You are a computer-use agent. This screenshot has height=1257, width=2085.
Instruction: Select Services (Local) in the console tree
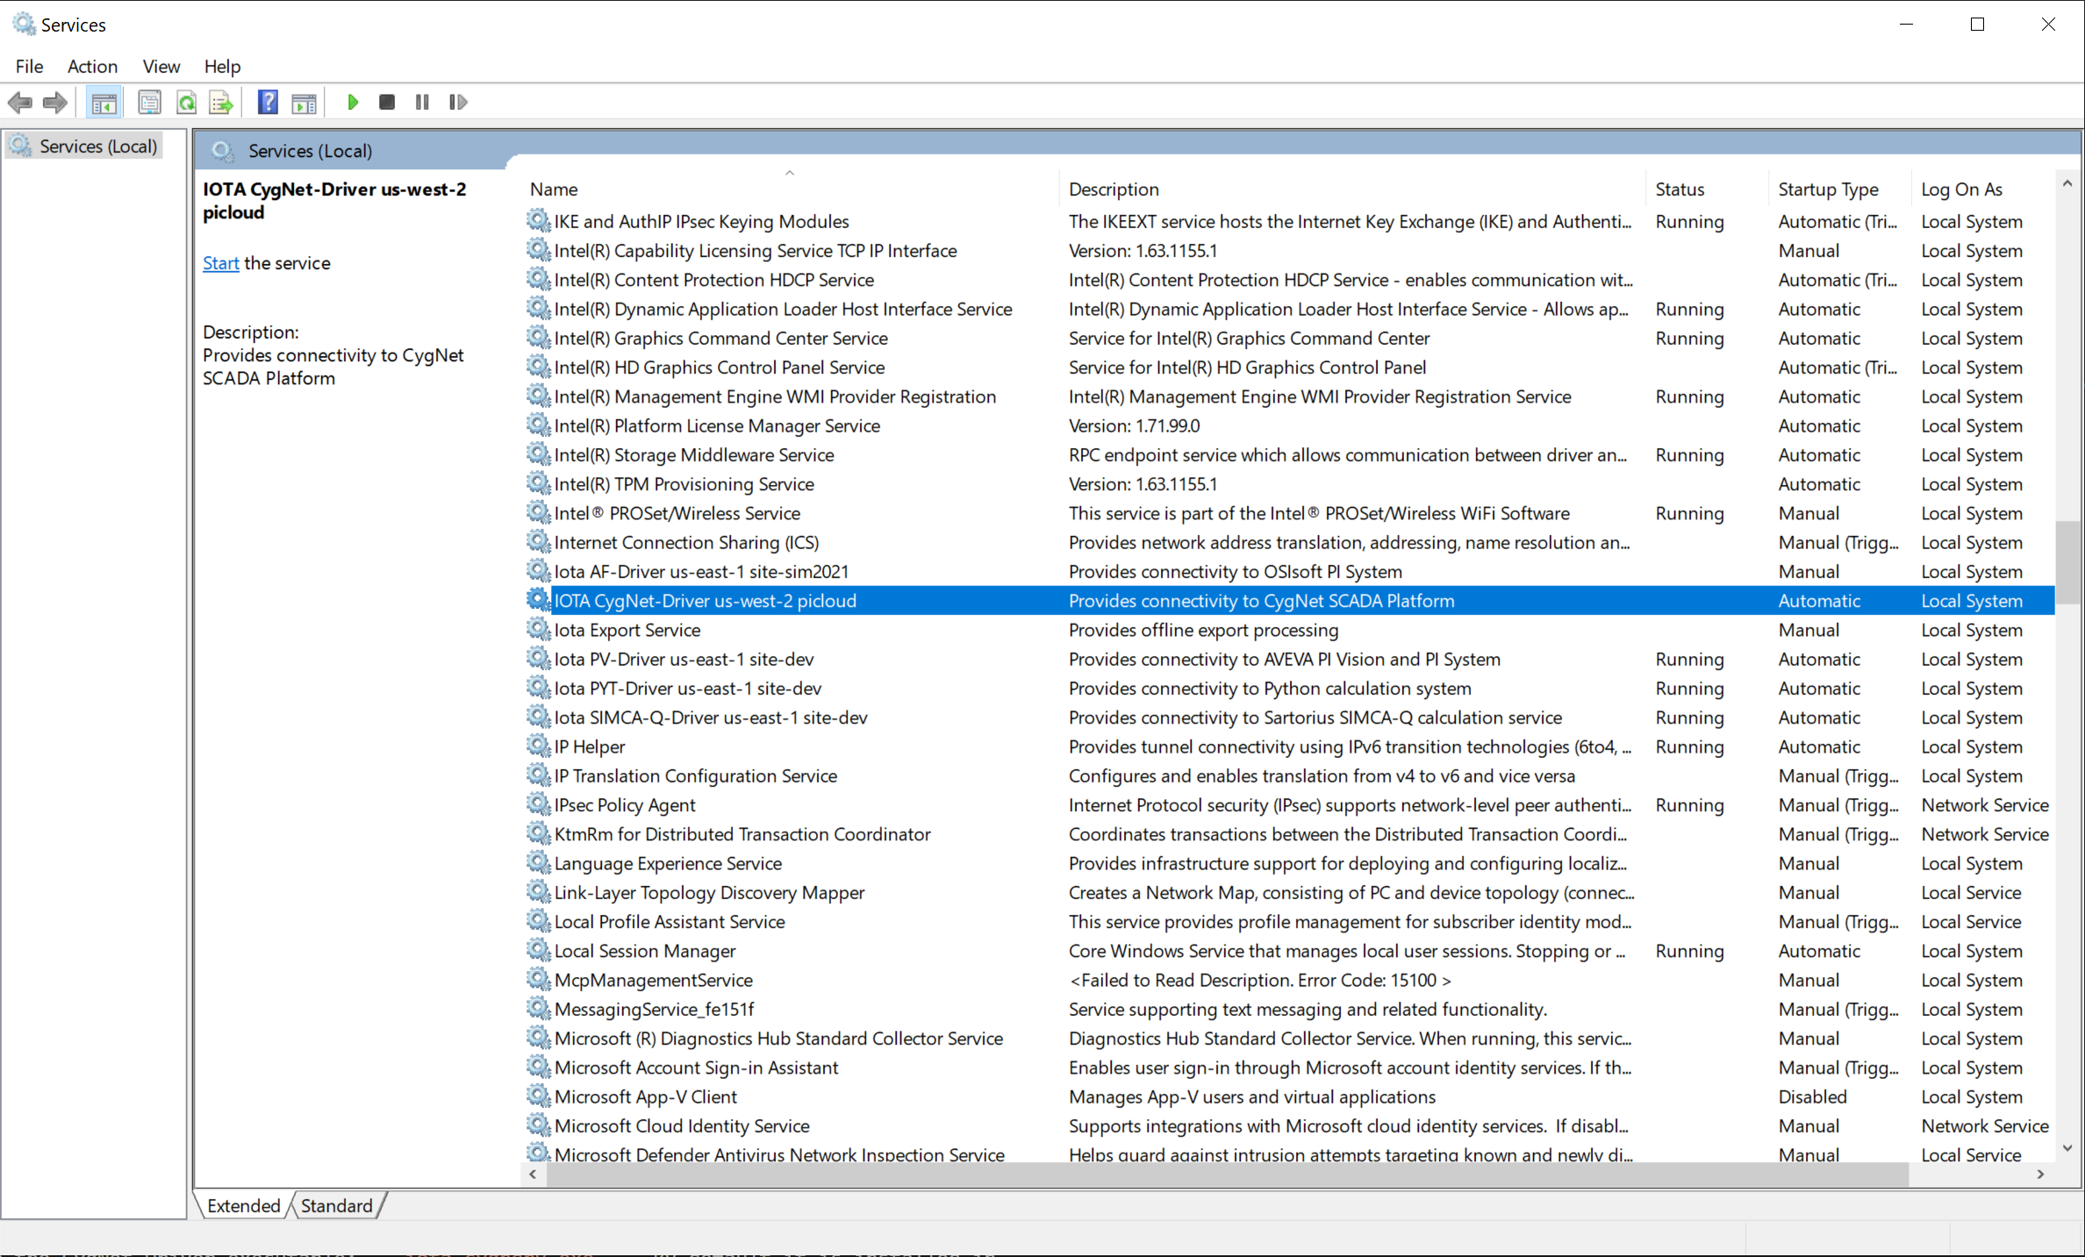click(86, 146)
